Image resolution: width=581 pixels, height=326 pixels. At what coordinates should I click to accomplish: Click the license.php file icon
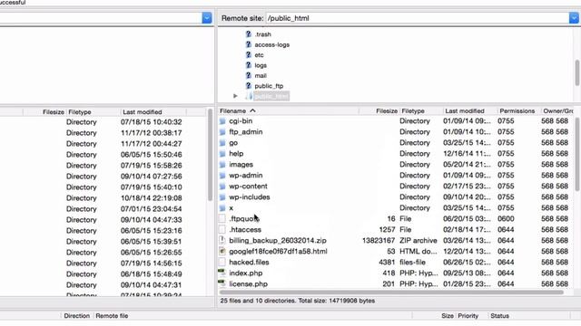tap(222, 283)
